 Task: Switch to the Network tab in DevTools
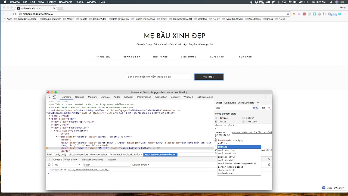coord(129,97)
